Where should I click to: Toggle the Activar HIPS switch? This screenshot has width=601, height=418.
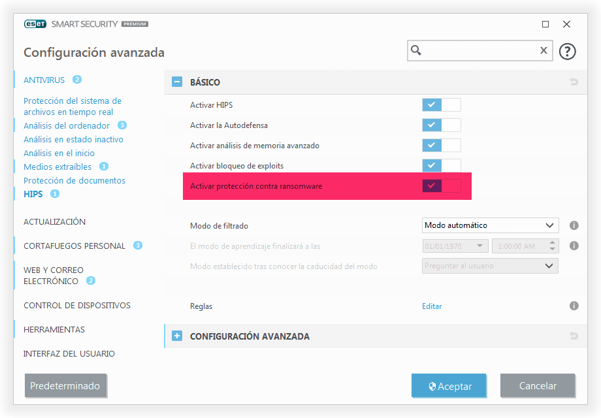point(442,105)
